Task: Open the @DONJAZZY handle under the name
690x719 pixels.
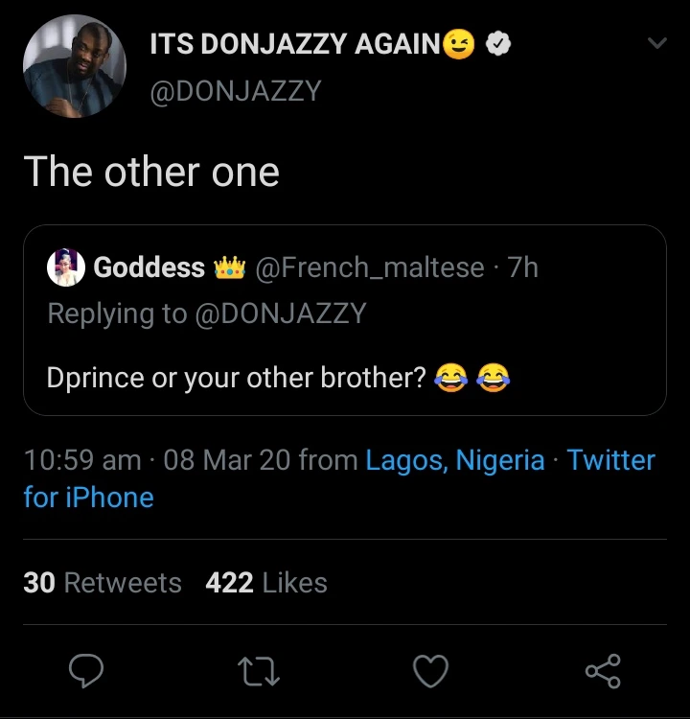Action: click(x=236, y=91)
